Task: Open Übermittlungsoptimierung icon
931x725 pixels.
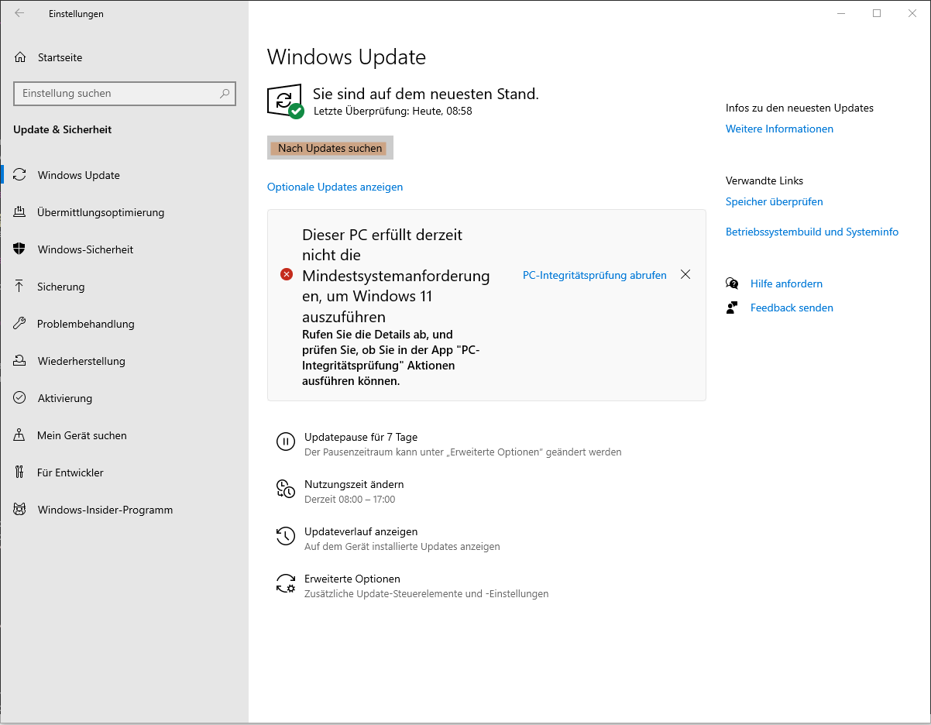Action: click(20, 212)
